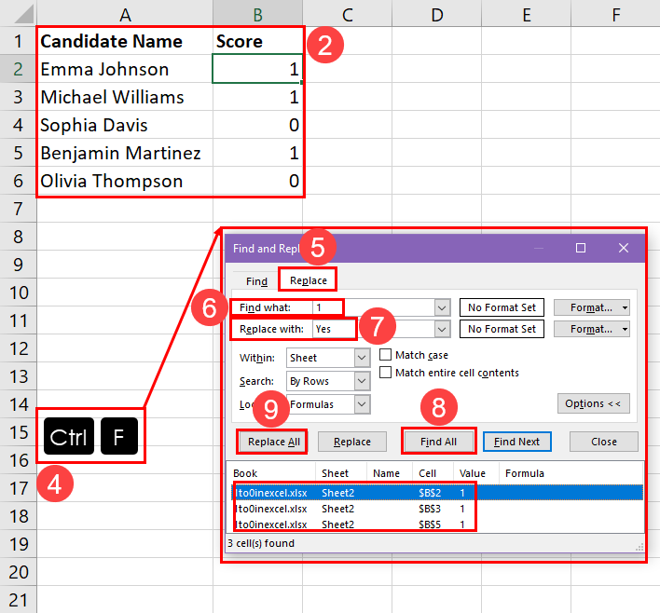Select the Benjamin Martinez cell
The height and width of the screenshot is (613, 660).
tap(125, 153)
